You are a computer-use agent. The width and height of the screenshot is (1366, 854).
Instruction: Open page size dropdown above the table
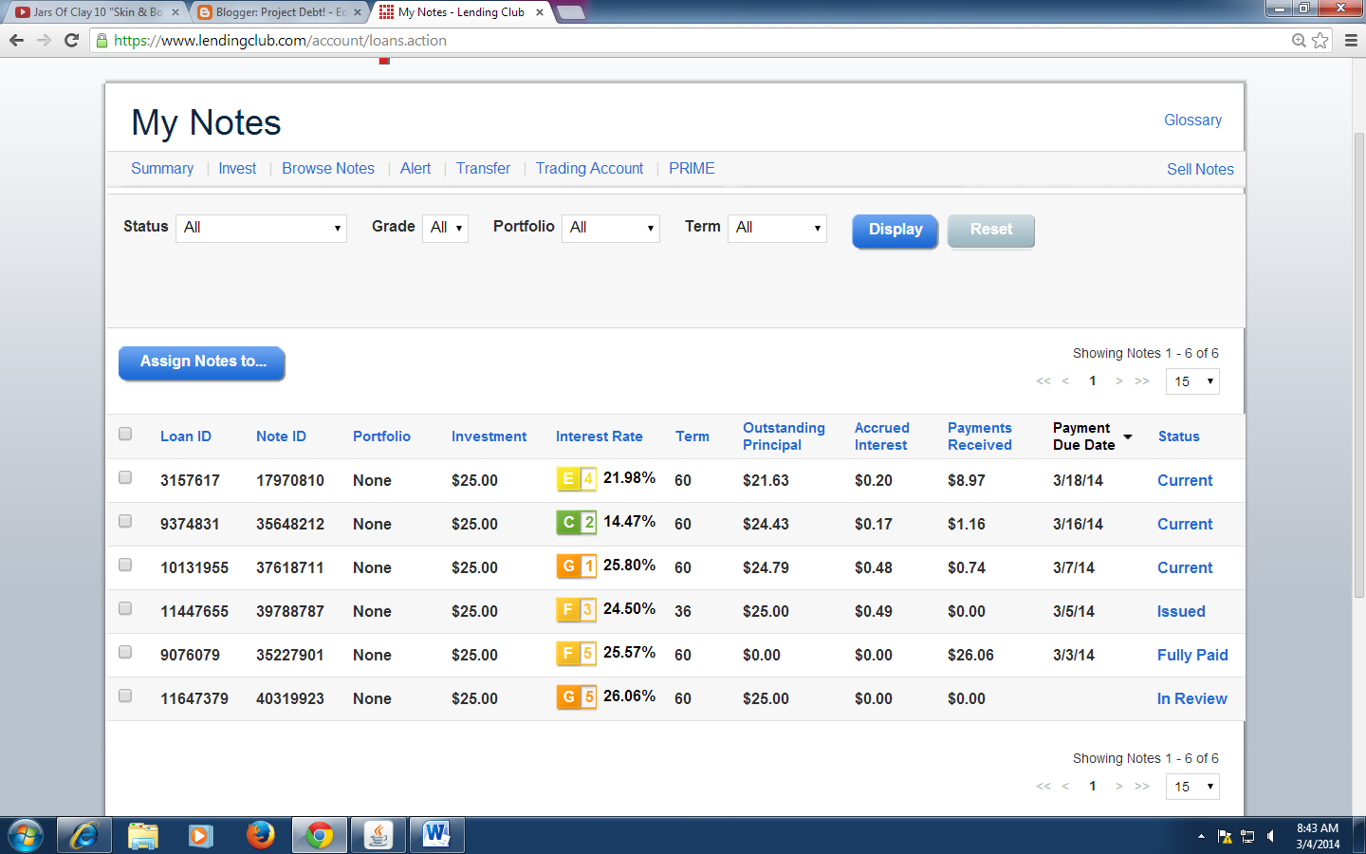(1192, 381)
